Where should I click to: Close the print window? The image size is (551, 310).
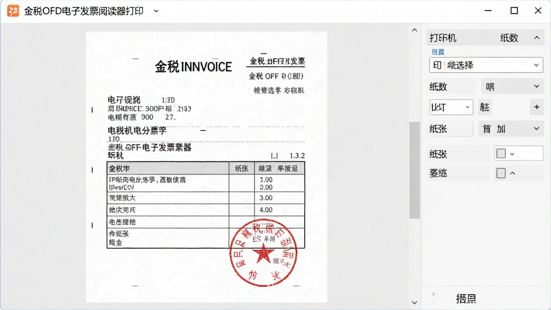(x=538, y=11)
